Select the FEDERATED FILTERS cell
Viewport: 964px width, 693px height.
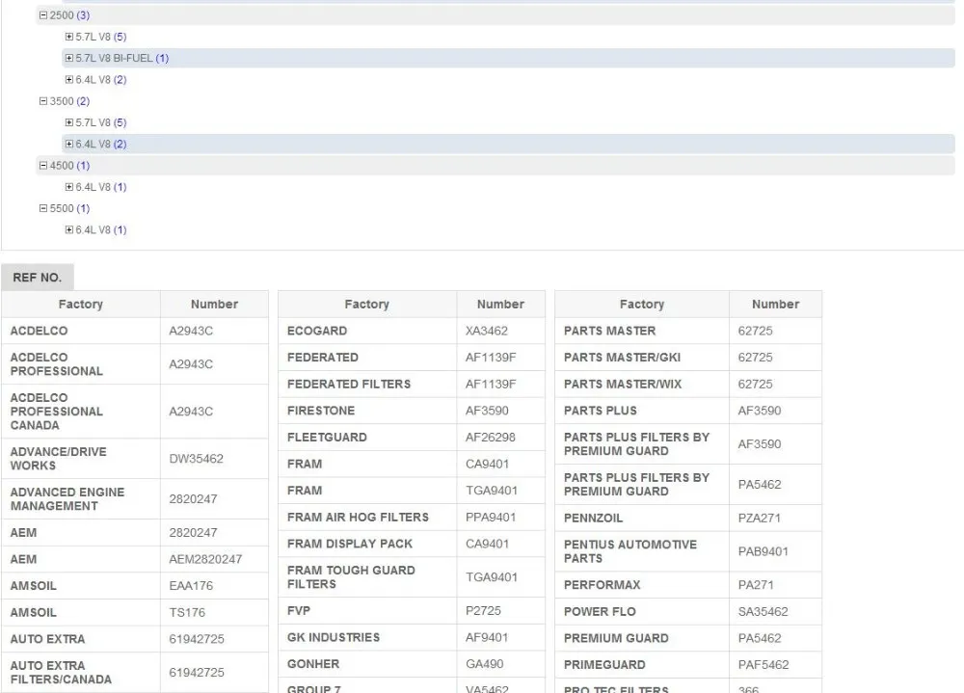pyautogui.click(x=367, y=385)
